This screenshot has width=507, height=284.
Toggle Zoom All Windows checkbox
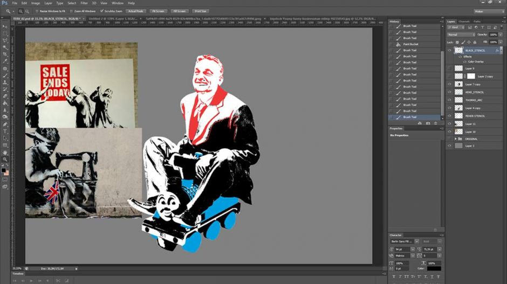tap(71, 11)
